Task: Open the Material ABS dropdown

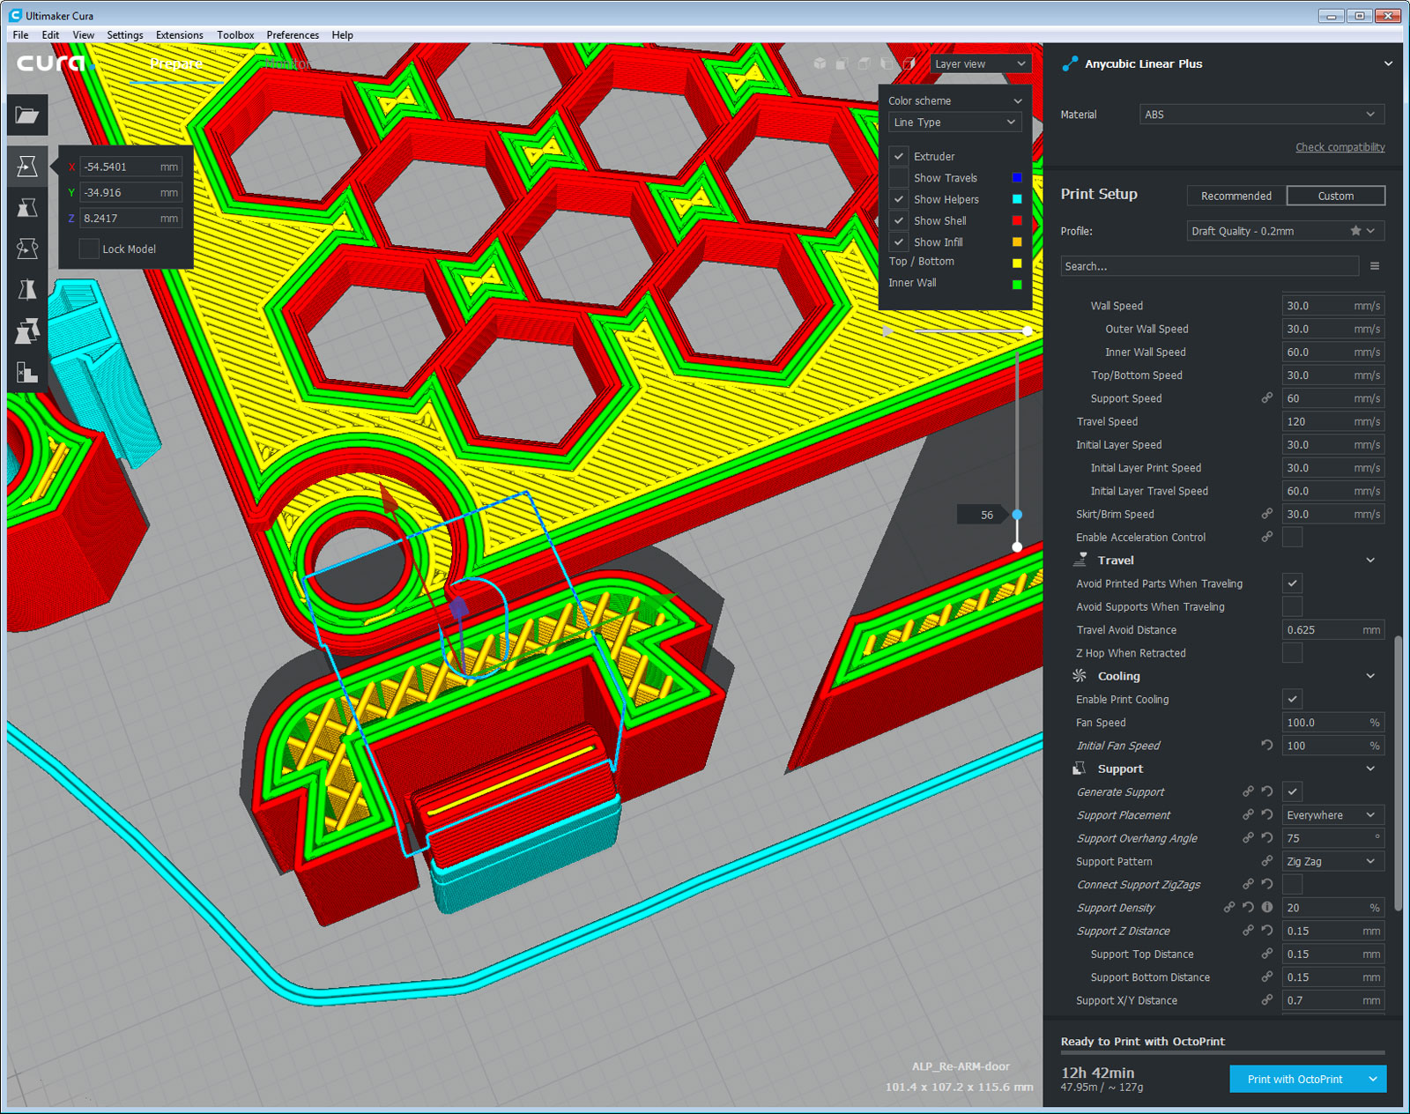Action: [1262, 115]
